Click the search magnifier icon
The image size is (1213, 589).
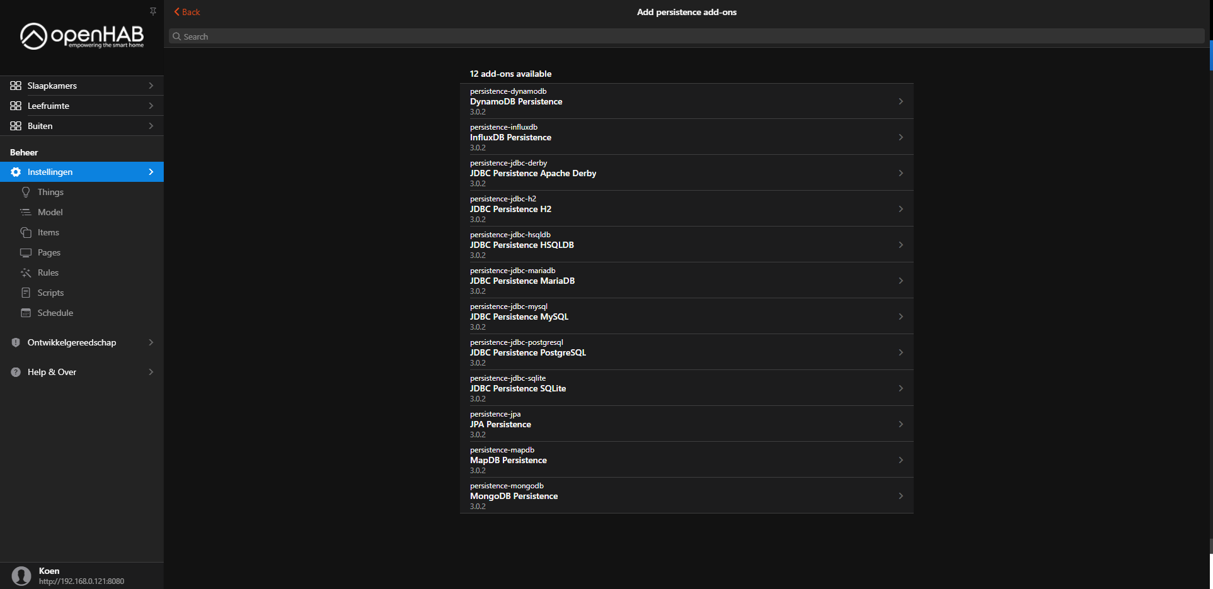click(177, 36)
